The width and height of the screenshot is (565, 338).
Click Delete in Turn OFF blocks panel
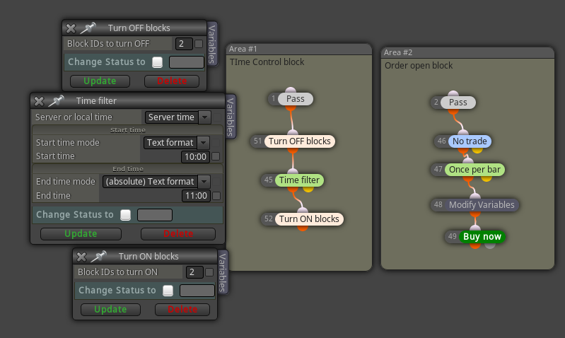click(x=172, y=81)
